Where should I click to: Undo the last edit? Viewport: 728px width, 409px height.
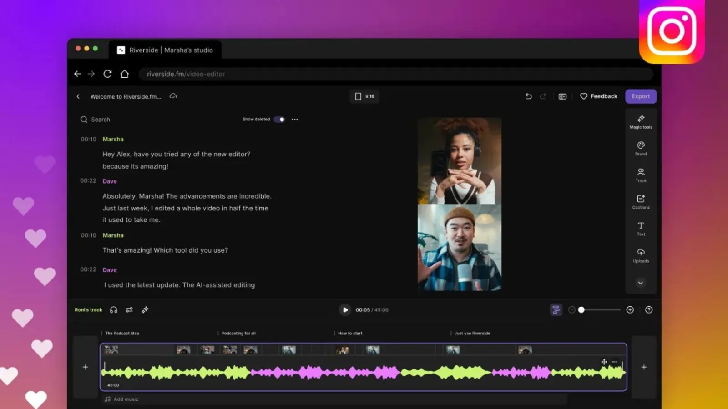[528, 96]
